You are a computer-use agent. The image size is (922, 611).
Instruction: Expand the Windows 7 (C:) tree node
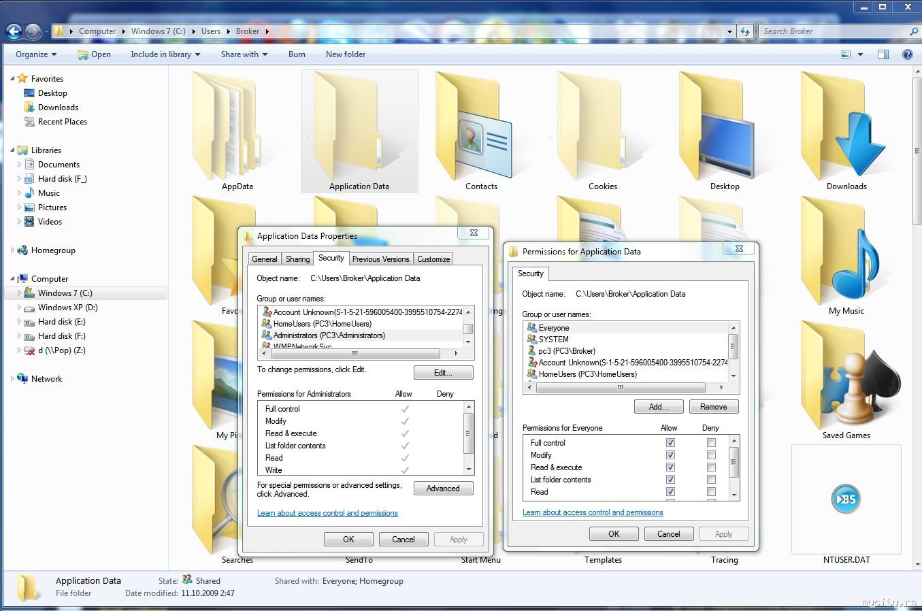coord(19,293)
